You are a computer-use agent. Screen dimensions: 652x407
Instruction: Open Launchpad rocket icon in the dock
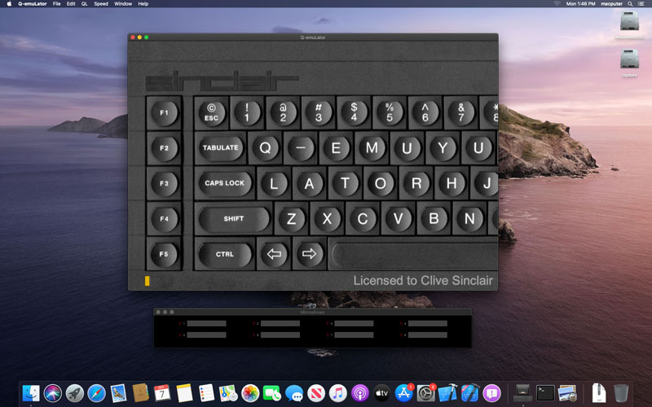[x=75, y=393]
